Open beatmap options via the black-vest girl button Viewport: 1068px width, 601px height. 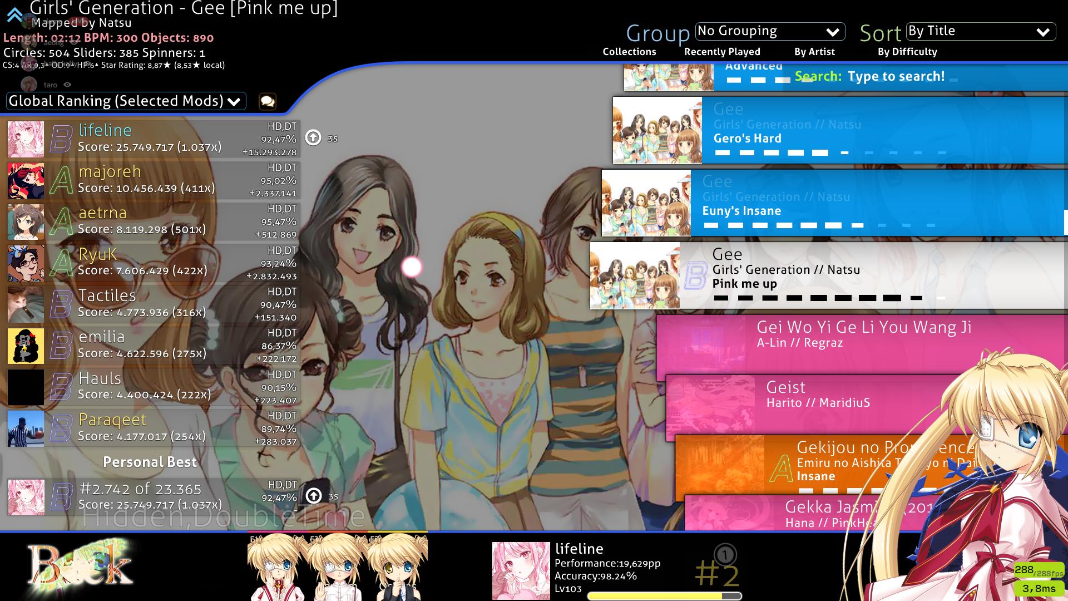click(x=397, y=566)
